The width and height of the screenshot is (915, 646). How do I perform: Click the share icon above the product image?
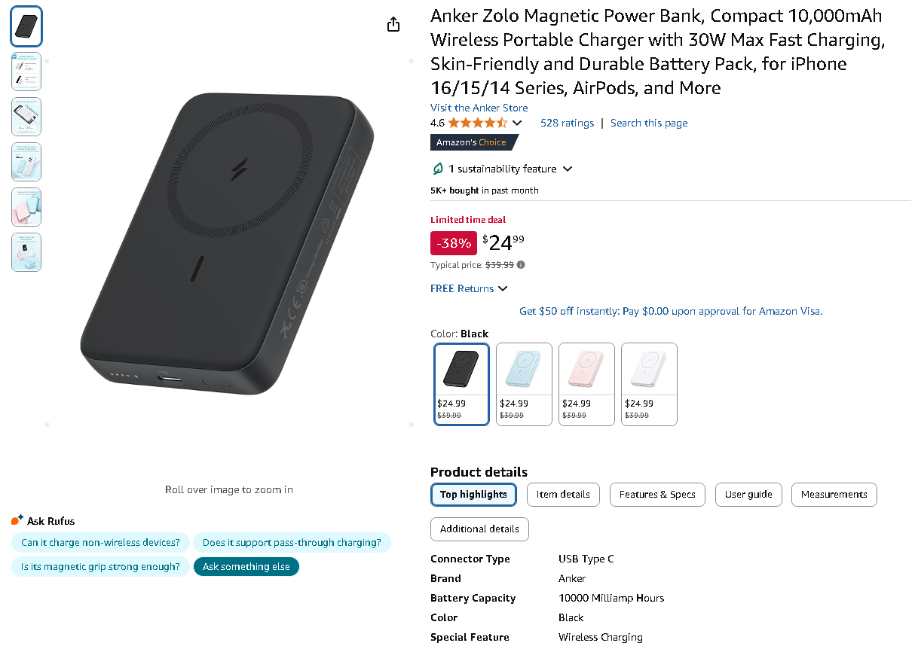pyautogui.click(x=393, y=23)
